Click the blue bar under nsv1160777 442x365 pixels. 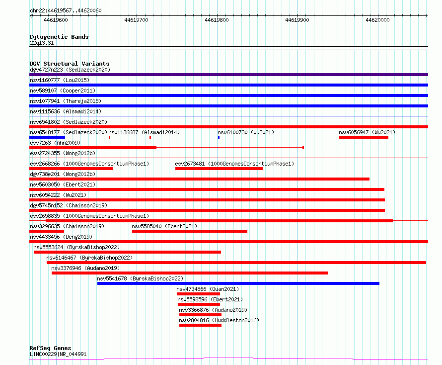[x=228, y=85]
